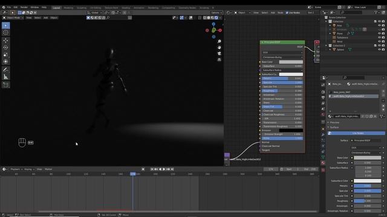
Task: Select the Scale tool
Action: 5,55
